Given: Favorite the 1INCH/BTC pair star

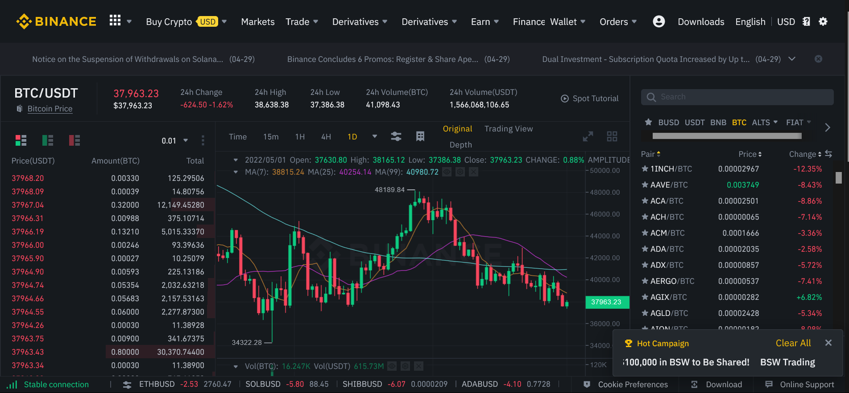Looking at the screenshot, I should [x=645, y=169].
